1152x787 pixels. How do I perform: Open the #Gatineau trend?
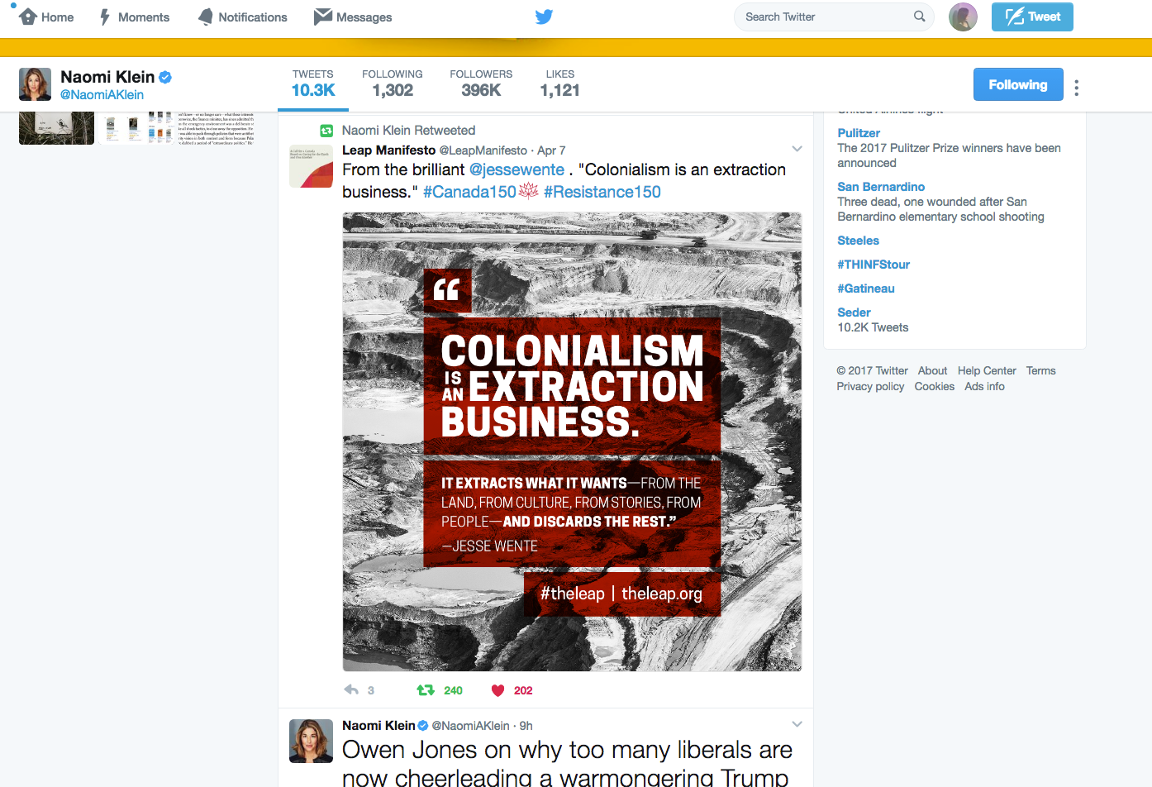point(866,289)
